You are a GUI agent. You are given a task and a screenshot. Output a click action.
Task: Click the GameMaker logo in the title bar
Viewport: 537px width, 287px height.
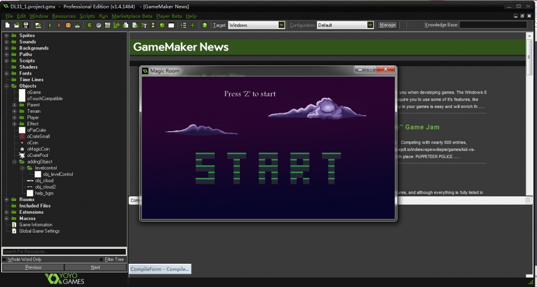[x=5, y=6]
